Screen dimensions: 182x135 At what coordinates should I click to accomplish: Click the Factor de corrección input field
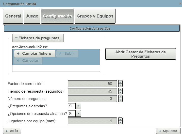pos(92,83)
